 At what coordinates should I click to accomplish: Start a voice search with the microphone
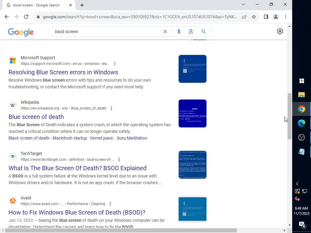click(x=179, y=32)
